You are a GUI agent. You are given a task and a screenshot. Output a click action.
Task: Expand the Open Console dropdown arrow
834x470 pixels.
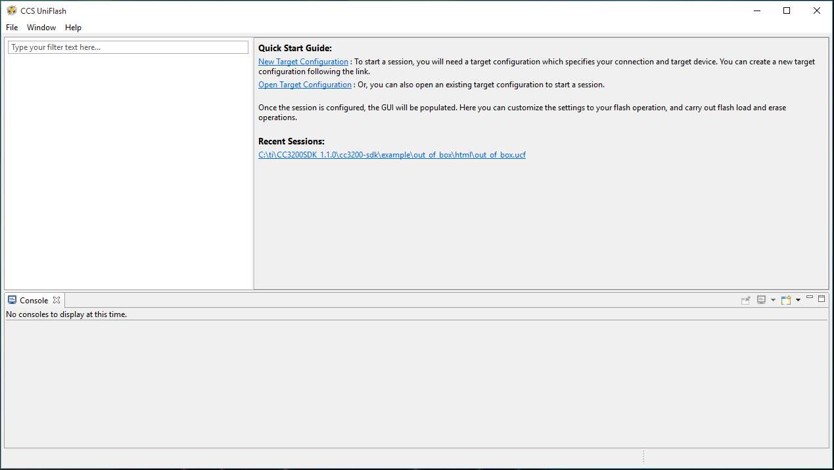pyautogui.click(x=798, y=300)
